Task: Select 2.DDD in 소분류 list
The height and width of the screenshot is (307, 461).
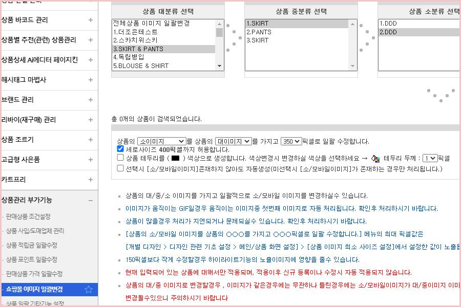Action: click(x=420, y=32)
